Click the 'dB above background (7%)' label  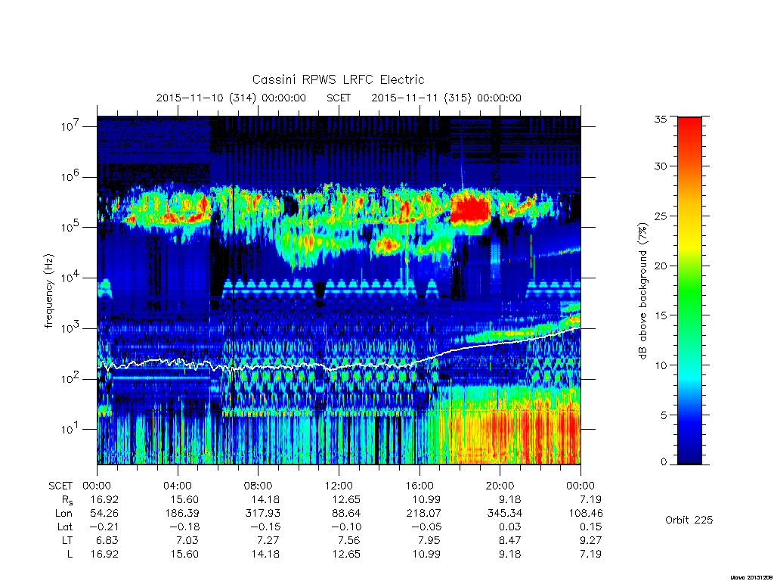642,290
